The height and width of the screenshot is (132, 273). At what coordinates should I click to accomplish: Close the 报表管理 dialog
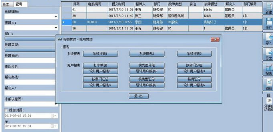215,39
